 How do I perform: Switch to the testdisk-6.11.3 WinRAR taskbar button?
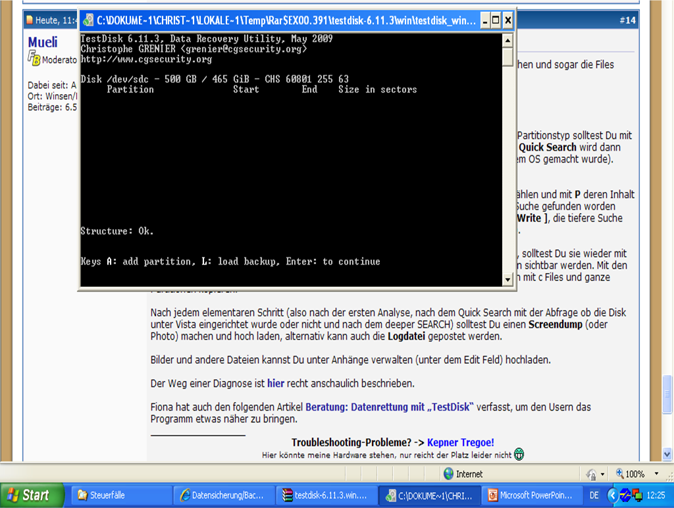tap(327, 495)
